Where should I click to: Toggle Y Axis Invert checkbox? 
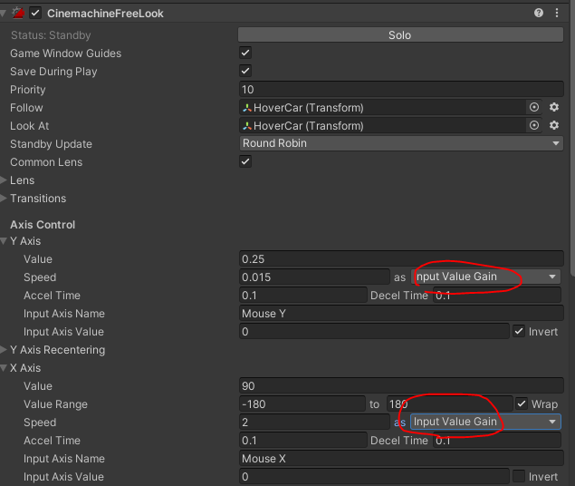(x=519, y=331)
